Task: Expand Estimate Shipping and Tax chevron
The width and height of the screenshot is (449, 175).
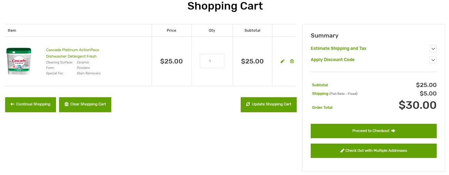Action: coord(433,49)
